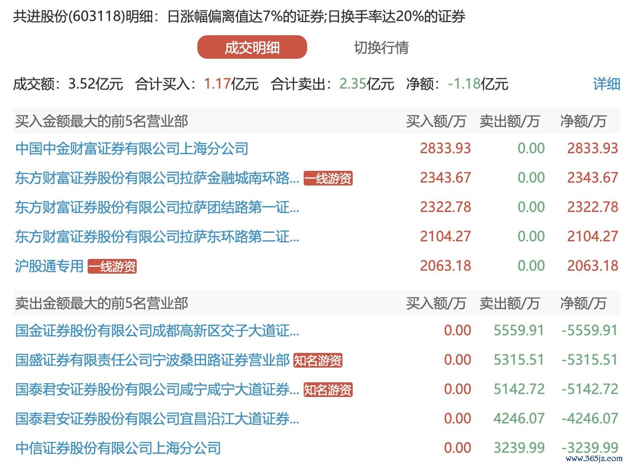Image resolution: width=626 pixels, height=466 pixels.
Task: Click buy amount 2104.27 in 拉萨东环路 row
Action: (445, 236)
